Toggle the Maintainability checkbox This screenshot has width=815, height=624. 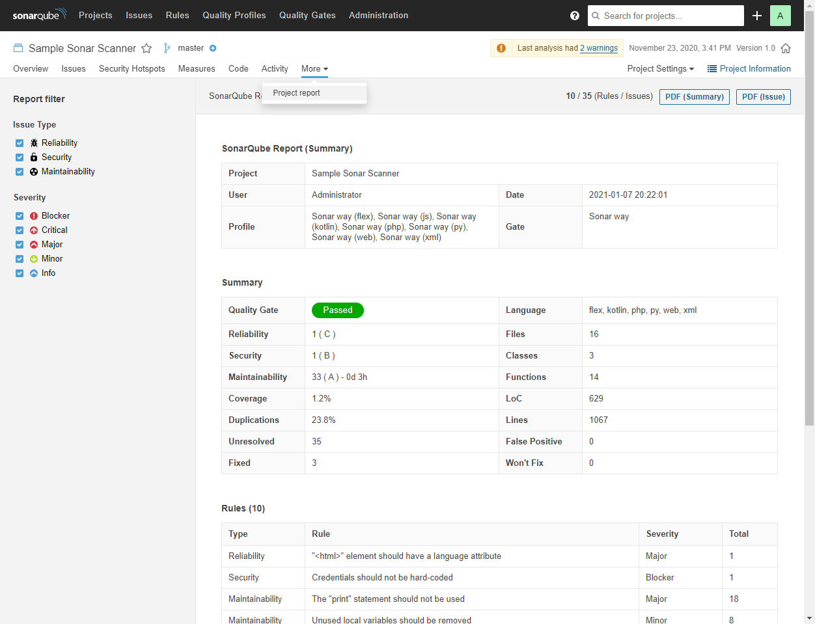pos(20,172)
